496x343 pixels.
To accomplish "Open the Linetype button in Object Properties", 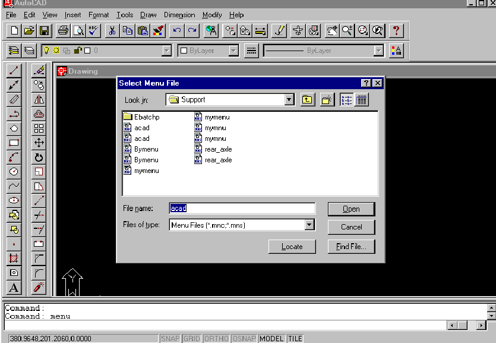I will pos(251,51).
